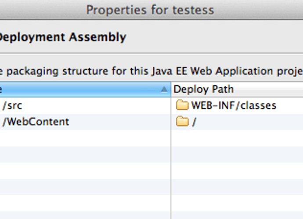This screenshot has width=303, height=219.
Task: Click bottom-most visible empty row in Deploy Path column
Action: point(237,215)
